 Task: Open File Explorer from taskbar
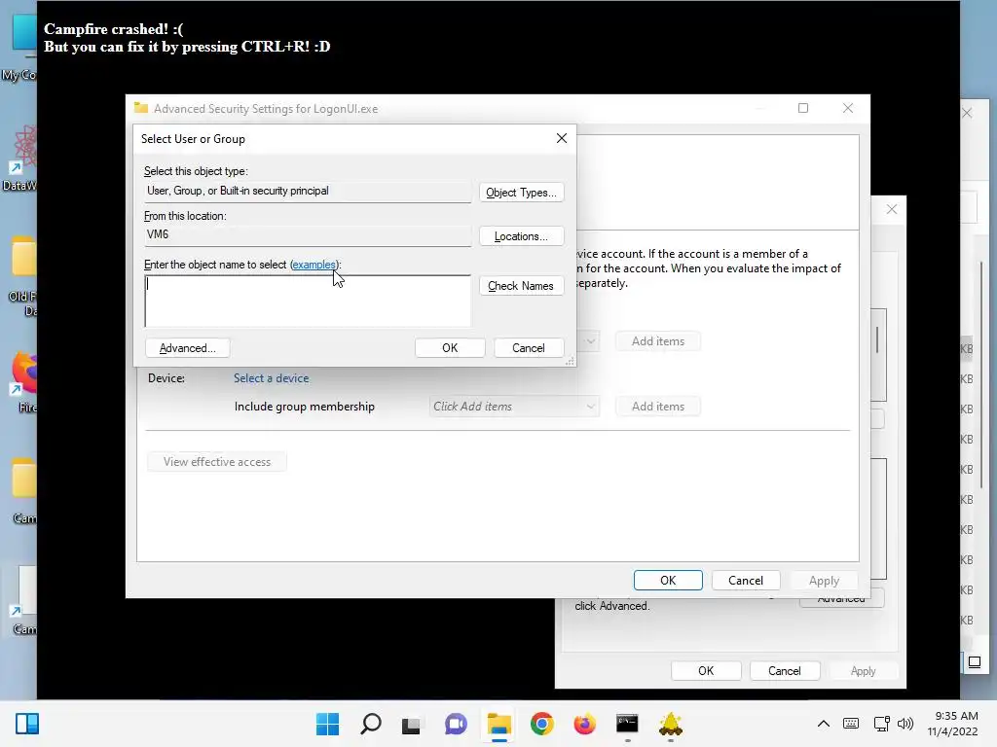pos(499,724)
